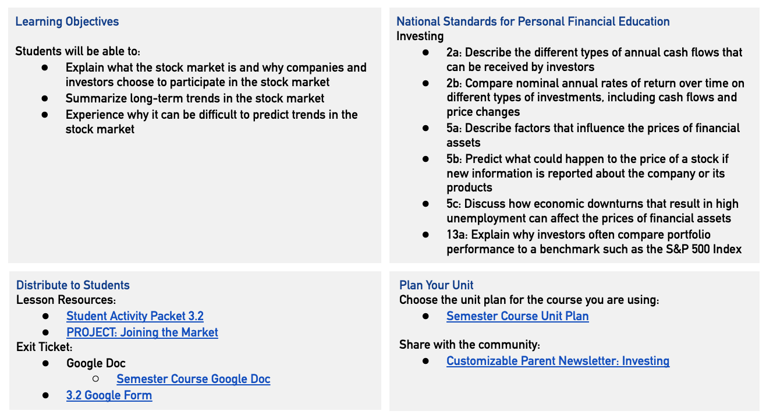The width and height of the screenshot is (766, 418).
Task: Open Customizable Parent Newsletter: Investing link
Action: click(558, 361)
